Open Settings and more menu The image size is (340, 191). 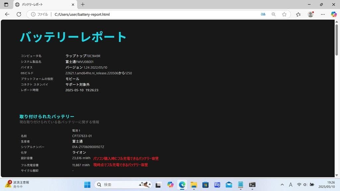[322, 14]
